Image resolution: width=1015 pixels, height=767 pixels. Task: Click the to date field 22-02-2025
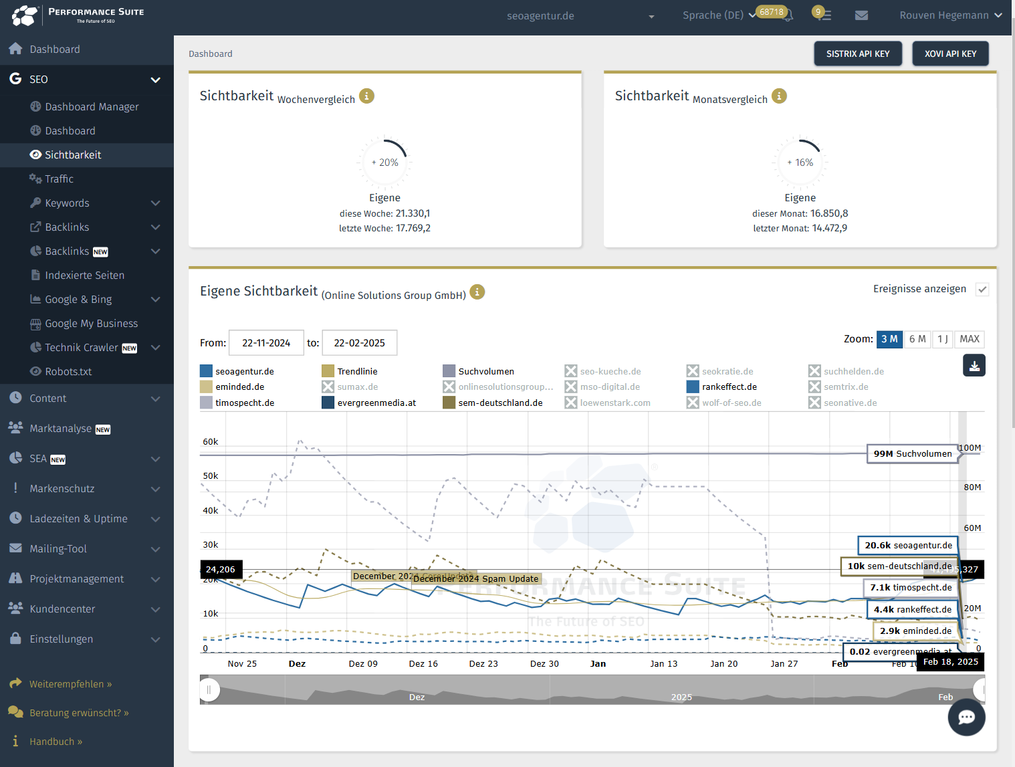[360, 342]
